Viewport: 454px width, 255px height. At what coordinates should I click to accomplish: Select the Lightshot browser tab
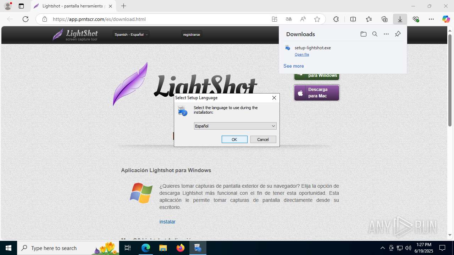point(73,6)
